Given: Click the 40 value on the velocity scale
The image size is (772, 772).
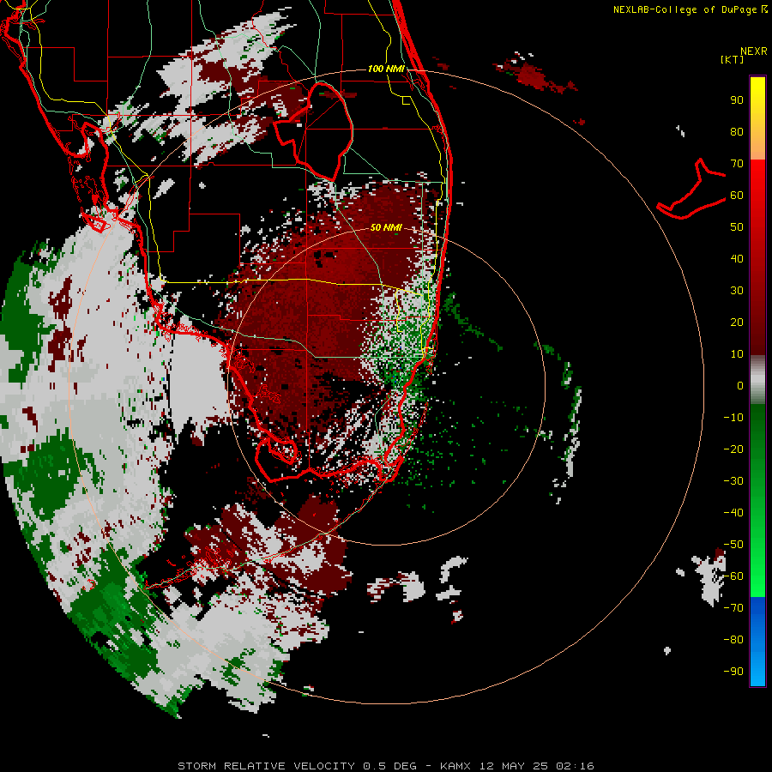Looking at the screenshot, I should click(737, 258).
